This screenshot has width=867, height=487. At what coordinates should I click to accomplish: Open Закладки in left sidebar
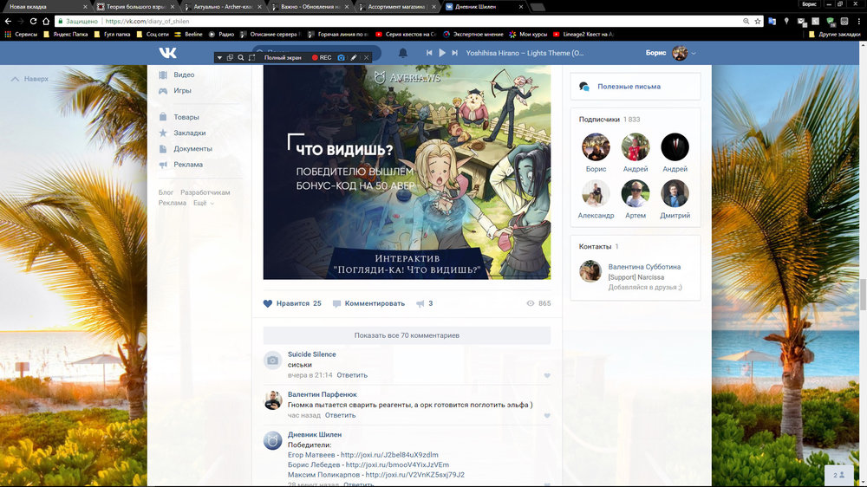click(189, 133)
